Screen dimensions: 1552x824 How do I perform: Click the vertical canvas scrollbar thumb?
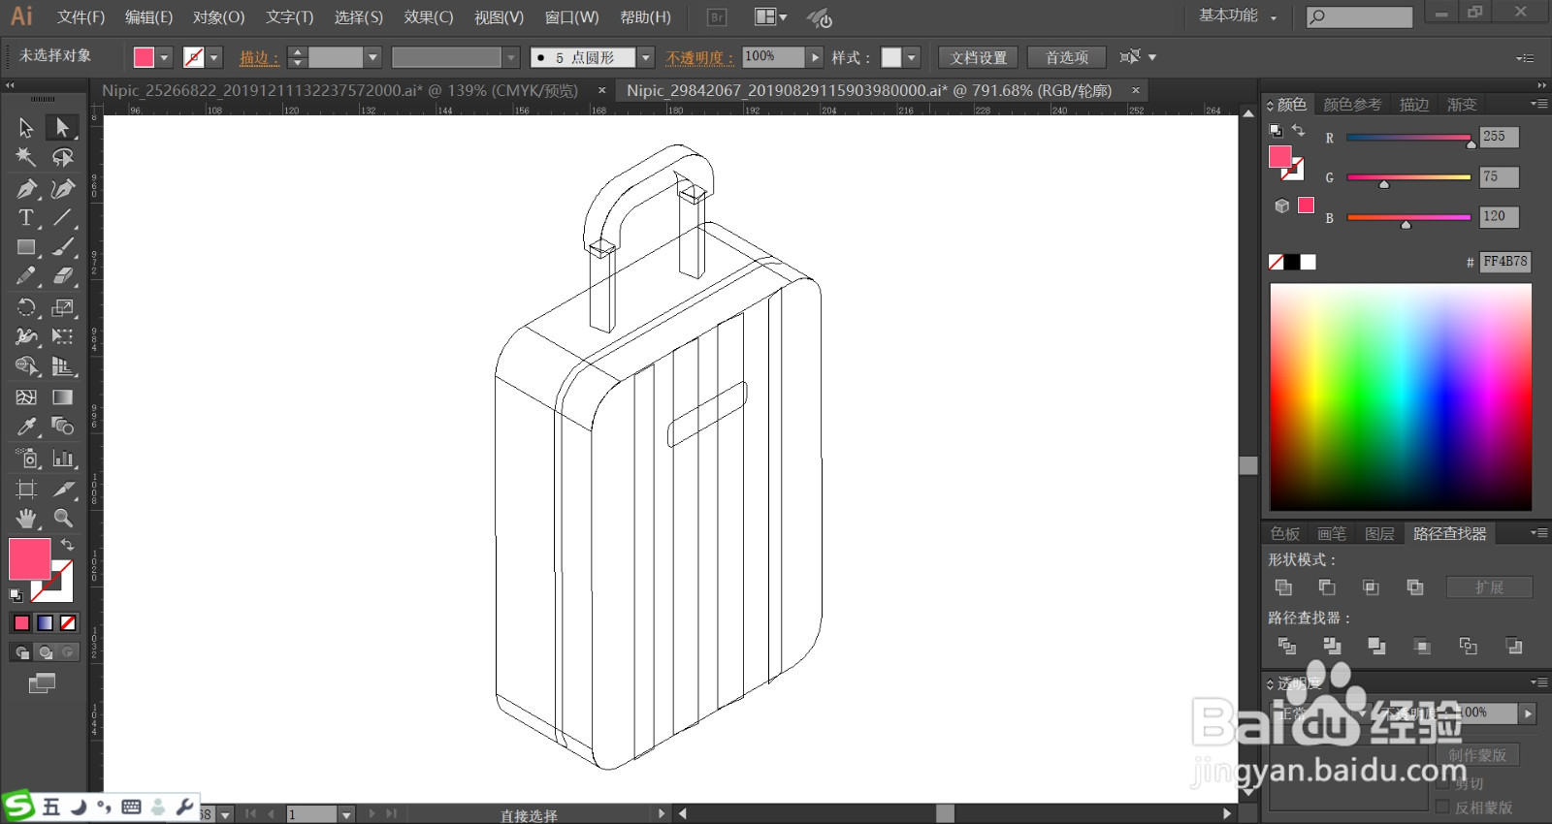tap(1248, 465)
